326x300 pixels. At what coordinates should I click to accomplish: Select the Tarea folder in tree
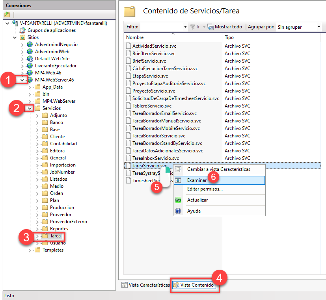55,236
